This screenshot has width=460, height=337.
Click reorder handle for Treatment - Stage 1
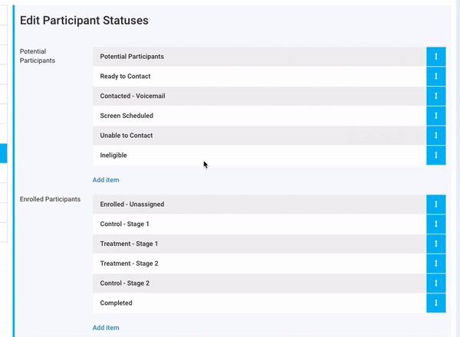coord(435,244)
